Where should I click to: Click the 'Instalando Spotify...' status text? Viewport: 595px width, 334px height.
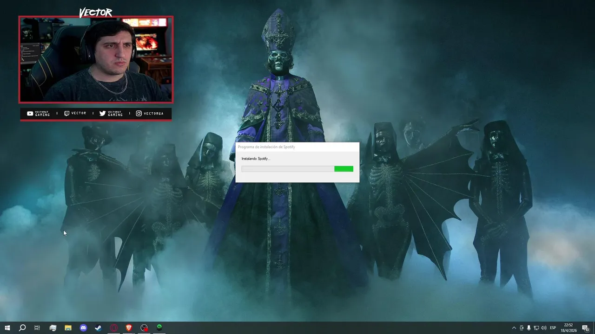tap(256, 159)
